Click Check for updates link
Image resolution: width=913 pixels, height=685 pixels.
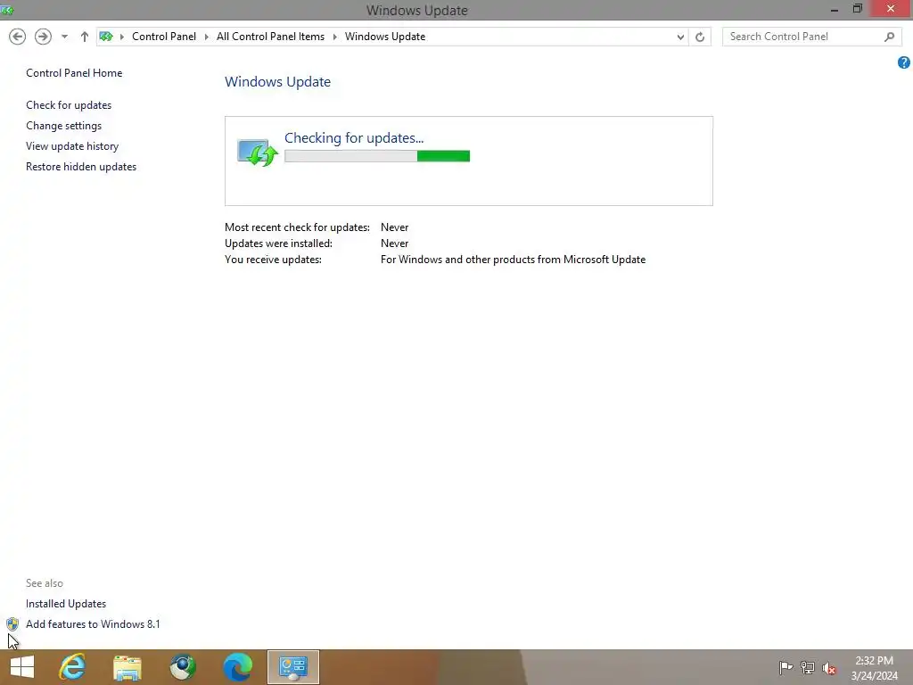pyautogui.click(x=69, y=105)
